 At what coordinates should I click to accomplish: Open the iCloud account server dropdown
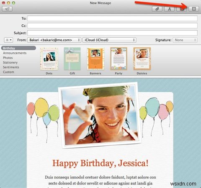click(x=109, y=40)
